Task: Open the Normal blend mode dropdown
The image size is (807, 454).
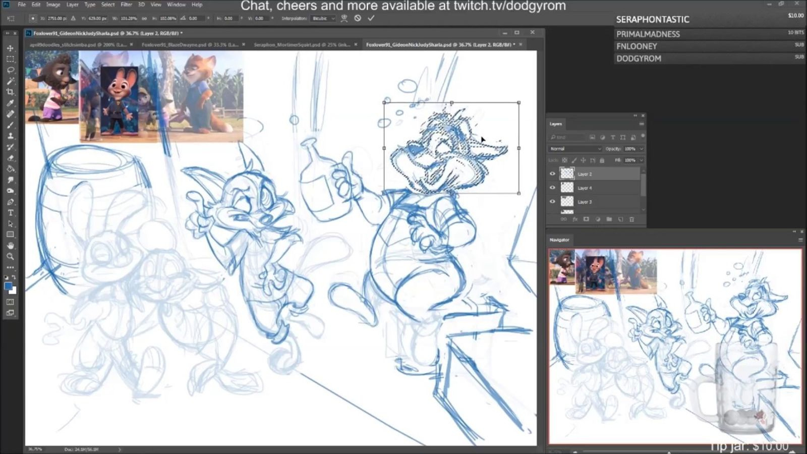Action: 575,149
